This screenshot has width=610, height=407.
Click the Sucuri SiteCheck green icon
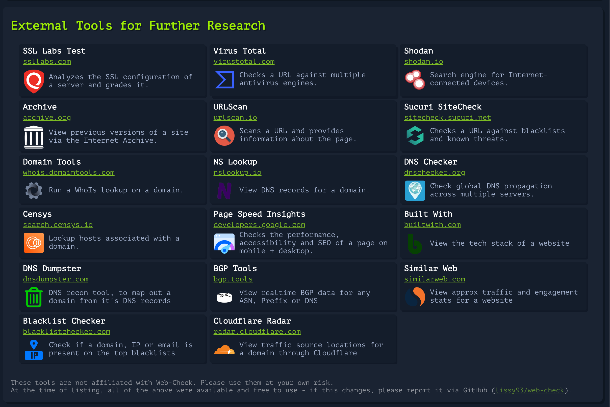[415, 135]
